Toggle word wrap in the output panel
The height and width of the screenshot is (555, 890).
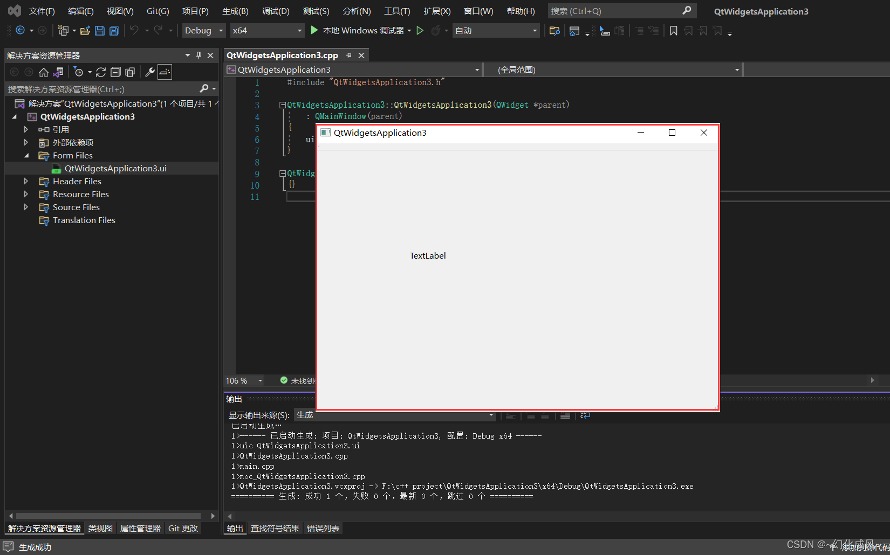(x=585, y=415)
